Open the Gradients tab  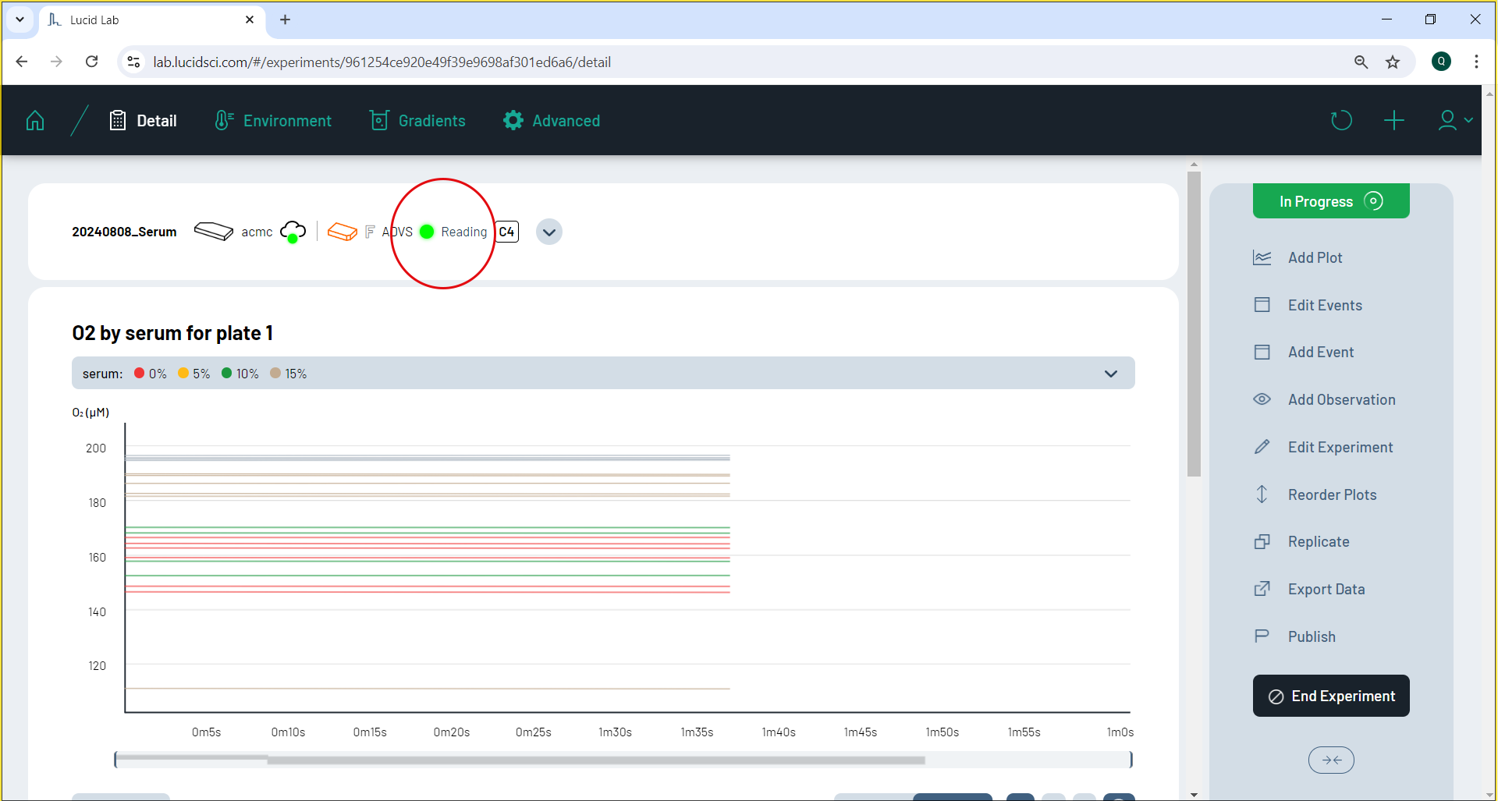[417, 121]
